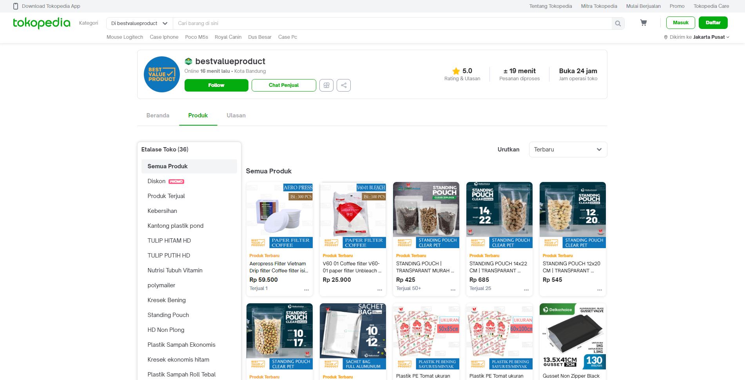Select the Produk tab

[x=198, y=115]
